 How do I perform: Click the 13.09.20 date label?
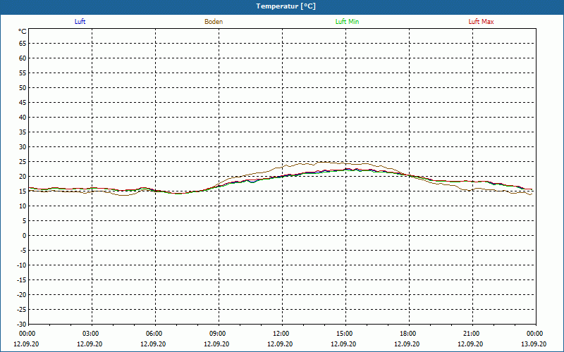tap(534, 344)
